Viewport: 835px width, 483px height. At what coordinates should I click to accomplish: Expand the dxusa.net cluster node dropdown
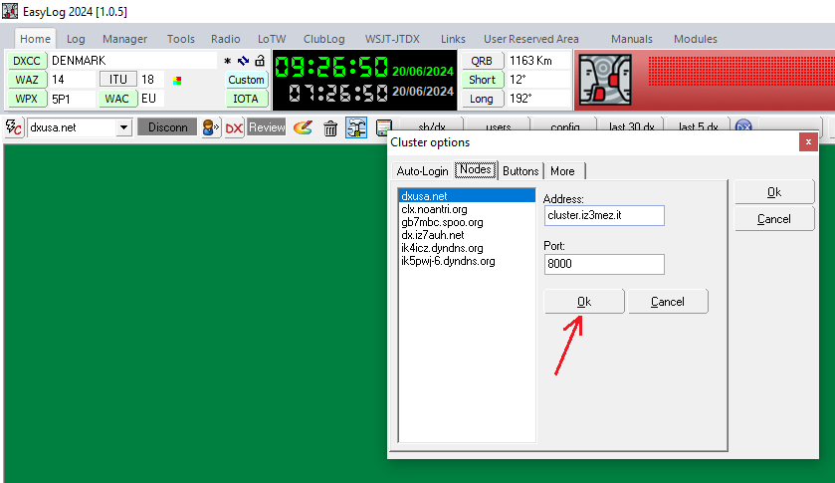123,127
